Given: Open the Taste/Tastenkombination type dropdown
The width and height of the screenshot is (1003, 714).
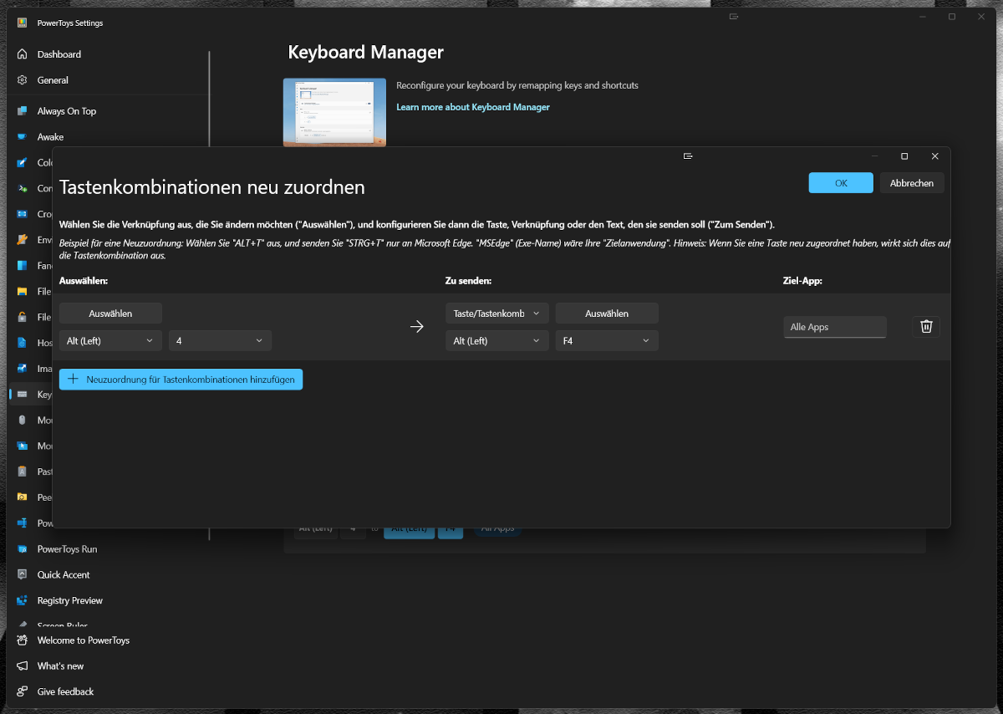Looking at the screenshot, I should point(496,314).
